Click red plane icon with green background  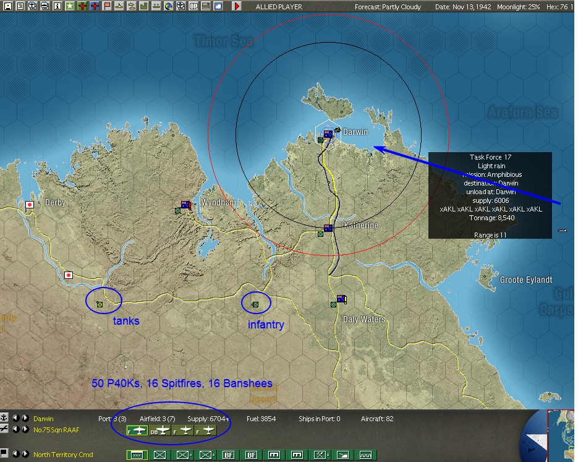coord(82,6)
